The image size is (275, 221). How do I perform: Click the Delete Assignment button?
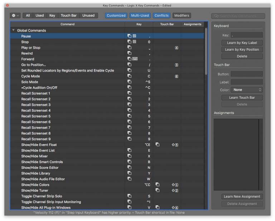(242, 204)
